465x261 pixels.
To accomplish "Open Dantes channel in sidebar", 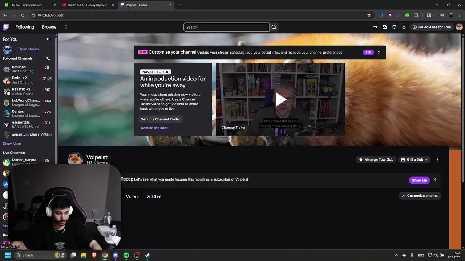I will click(x=28, y=113).
